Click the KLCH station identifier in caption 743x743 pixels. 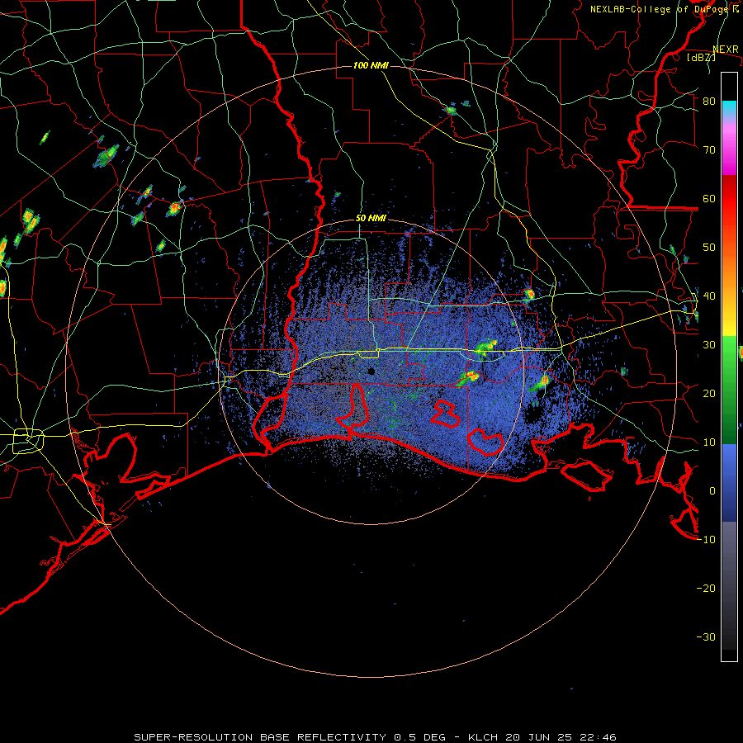pyautogui.click(x=483, y=737)
